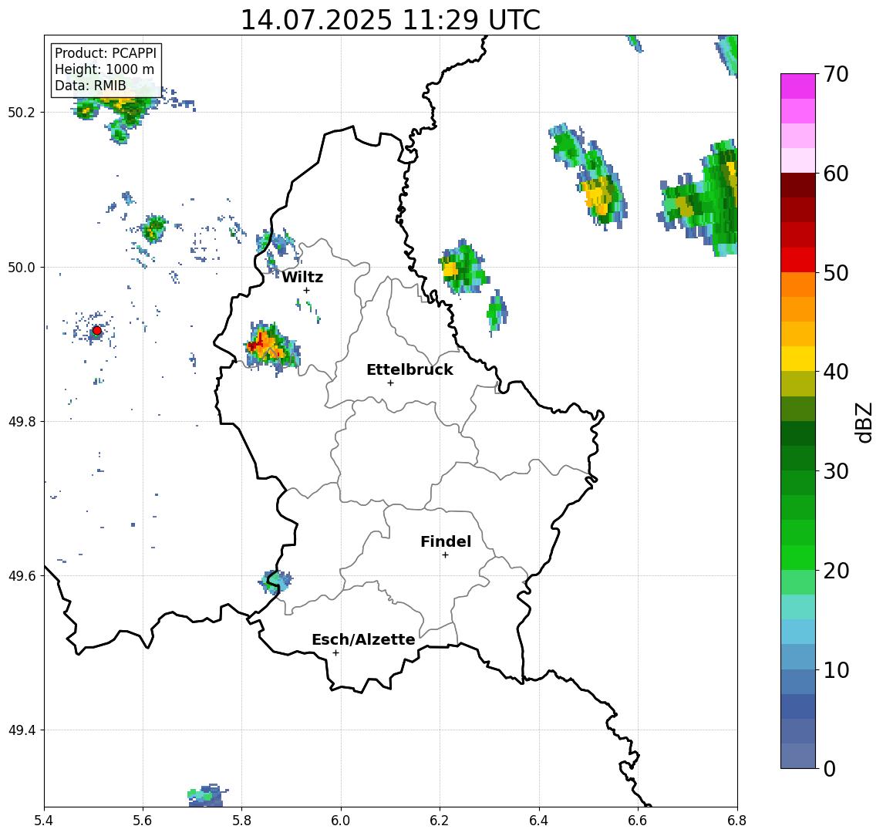
Task: Click the longitude tick label 6.6
Action: point(638,821)
